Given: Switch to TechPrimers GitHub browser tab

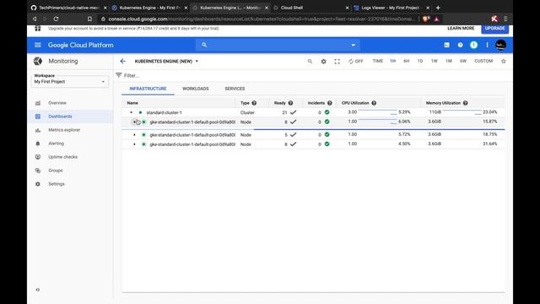Looking at the screenshot, I should tap(68, 8).
